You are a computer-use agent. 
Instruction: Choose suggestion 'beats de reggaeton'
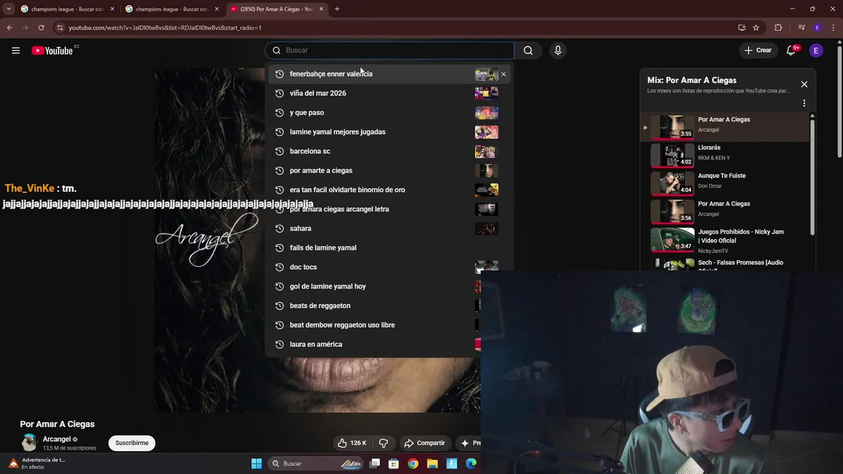pos(374,305)
